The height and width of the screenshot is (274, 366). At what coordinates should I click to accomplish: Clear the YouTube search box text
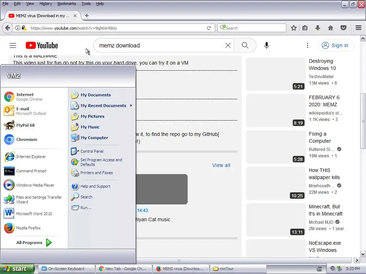228,45
